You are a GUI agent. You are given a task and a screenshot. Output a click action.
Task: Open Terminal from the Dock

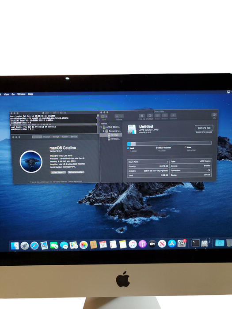[x=195, y=243]
